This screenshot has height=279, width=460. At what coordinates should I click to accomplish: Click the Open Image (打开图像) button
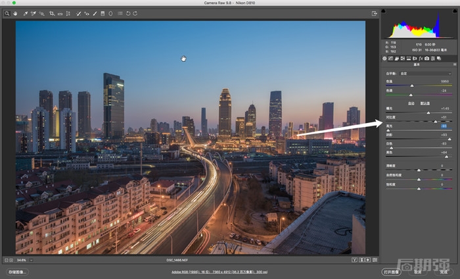392,272
